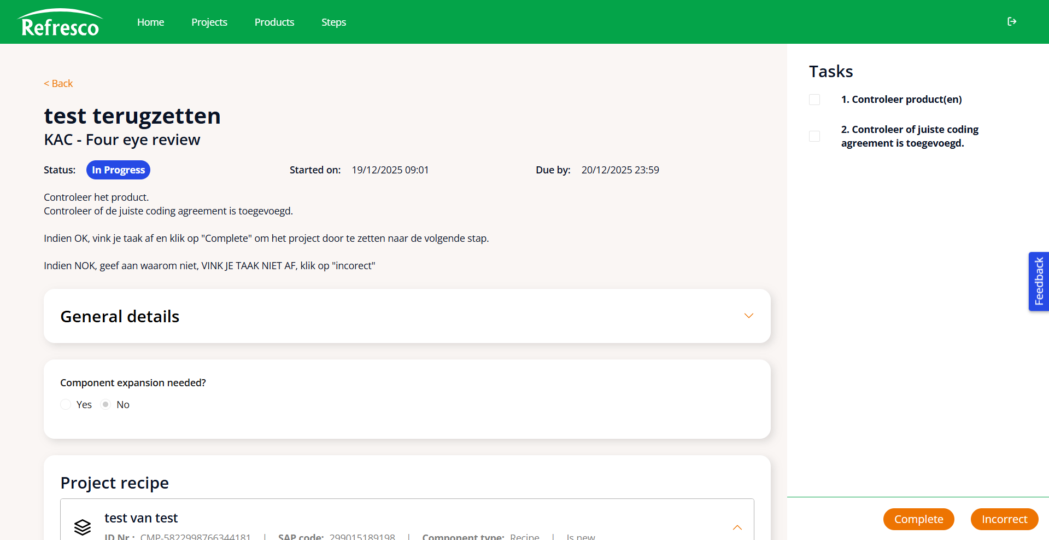This screenshot has width=1049, height=540.
Task: Expand the General details section
Action: point(749,316)
